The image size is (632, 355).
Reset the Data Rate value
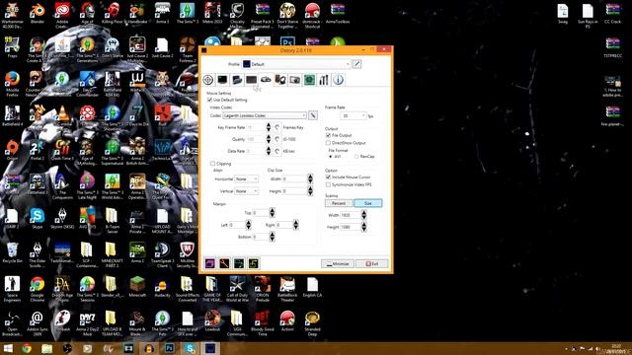277,151
